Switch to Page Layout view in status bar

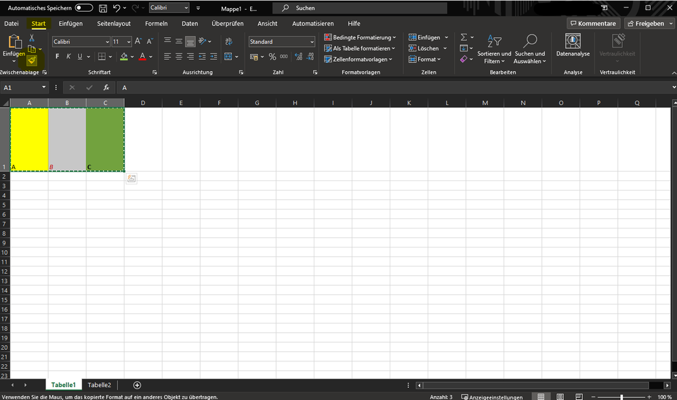point(560,397)
